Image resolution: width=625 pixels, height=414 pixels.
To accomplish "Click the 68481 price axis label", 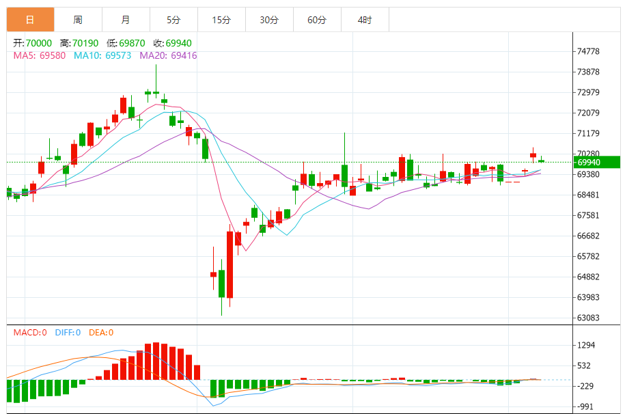I will point(588,195).
